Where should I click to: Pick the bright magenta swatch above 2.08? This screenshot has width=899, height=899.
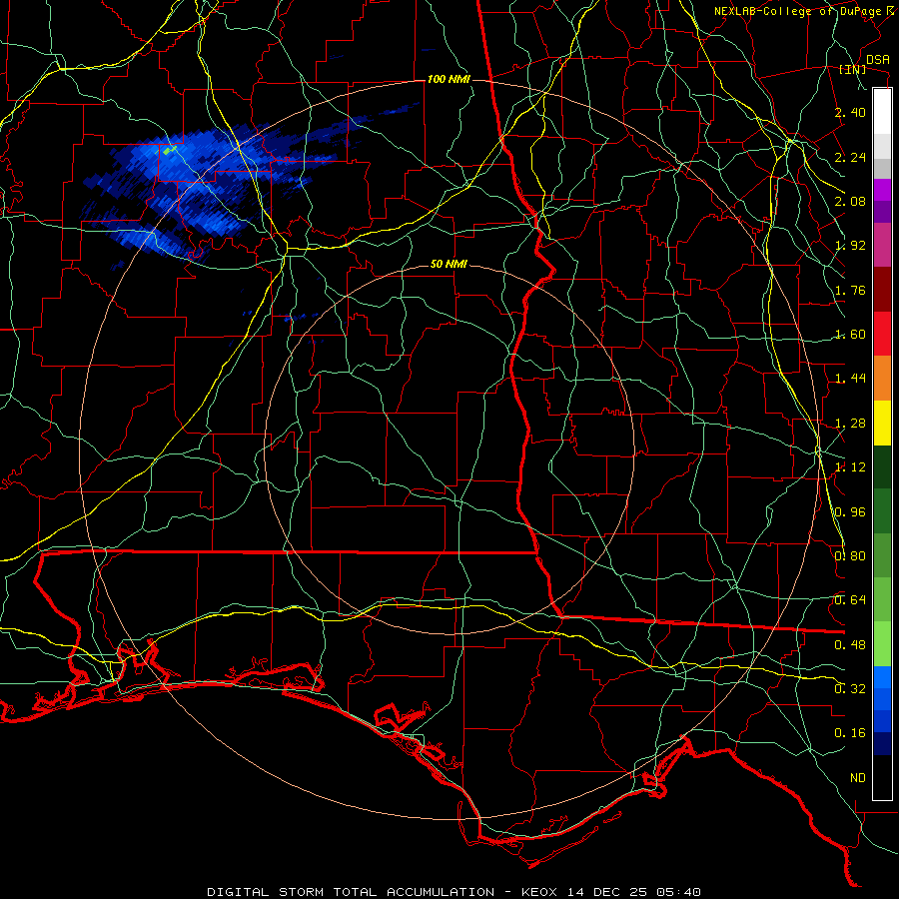882,189
